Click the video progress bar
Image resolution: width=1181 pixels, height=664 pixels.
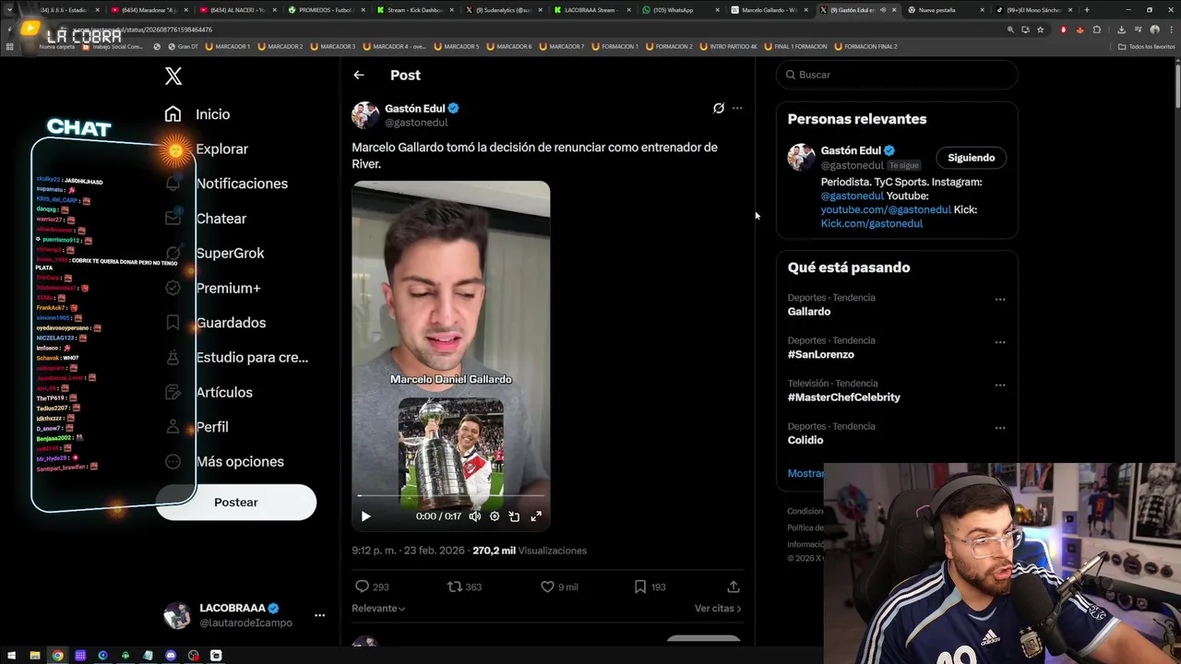click(x=450, y=496)
